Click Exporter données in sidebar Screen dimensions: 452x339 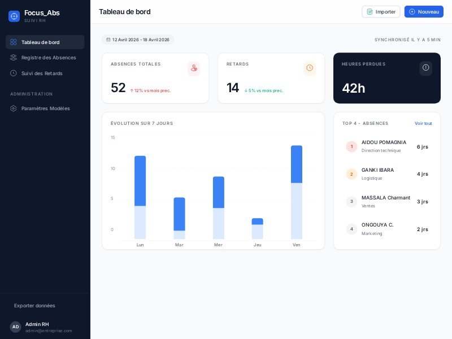point(34,306)
